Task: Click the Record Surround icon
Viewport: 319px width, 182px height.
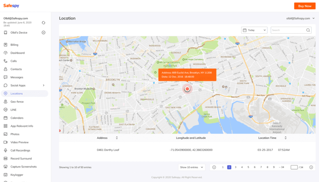Action: (x=6, y=159)
